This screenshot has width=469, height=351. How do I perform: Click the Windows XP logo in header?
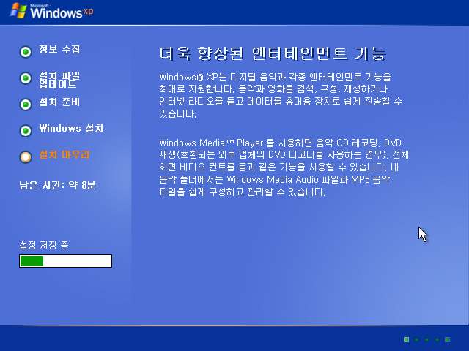click(x=51, y=11)
